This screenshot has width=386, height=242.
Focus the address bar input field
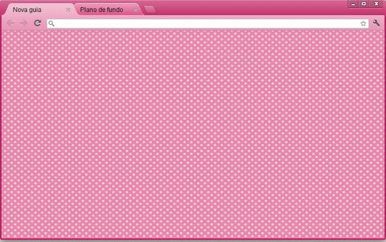(x=207, y=24)
